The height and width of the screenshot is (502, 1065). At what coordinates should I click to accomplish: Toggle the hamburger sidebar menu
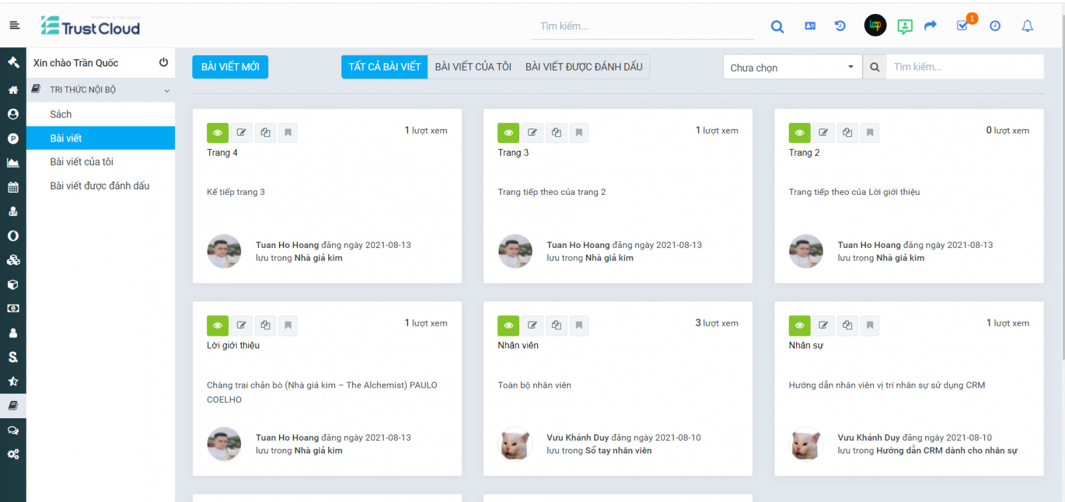click(15, 25)
